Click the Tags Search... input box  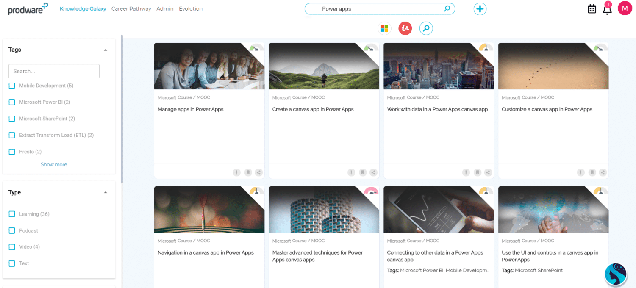(54, 71)
